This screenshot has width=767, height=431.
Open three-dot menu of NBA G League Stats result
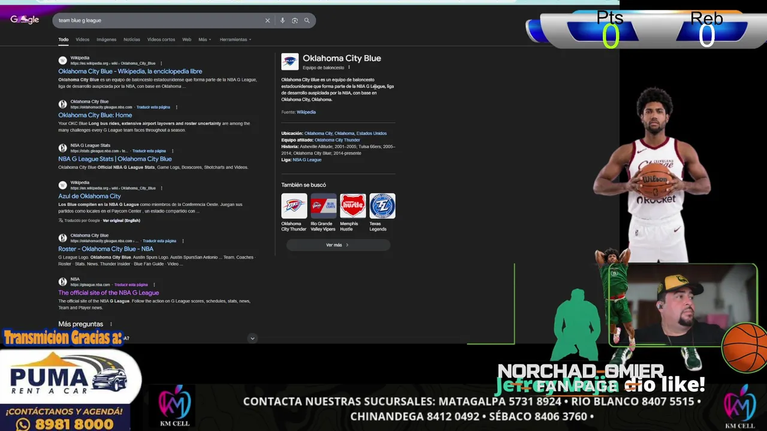click(x=172, y=151)
